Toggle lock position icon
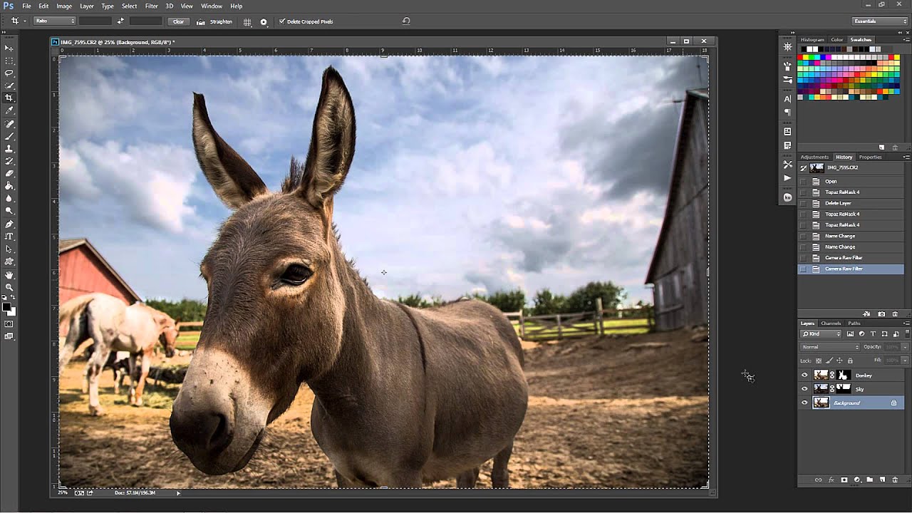The height and width of the screenshot is (513, 912). [x=839, y=361]
